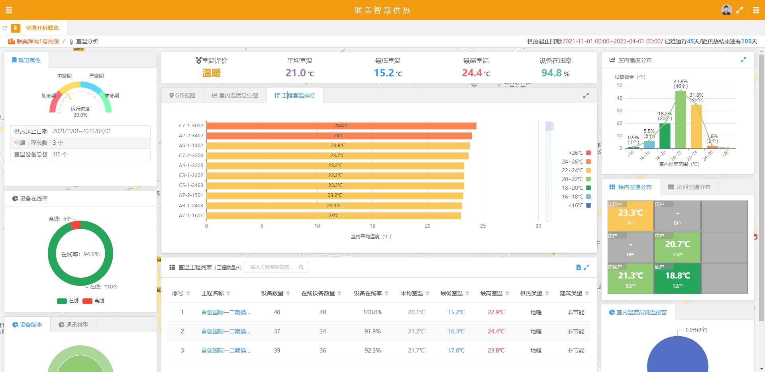The height and width of the screenshot is (372, 765).
Task: Click the user avatar icon in header
Action: [726, 10]
